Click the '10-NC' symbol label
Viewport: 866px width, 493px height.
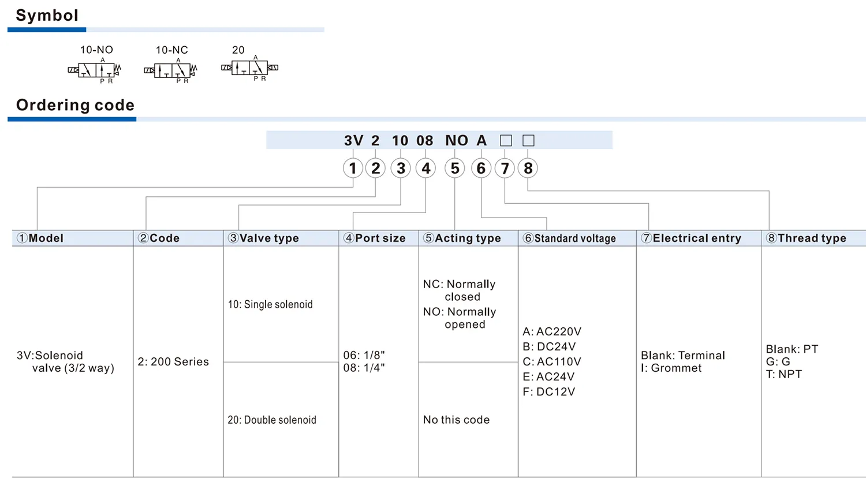(x=171, y=50)
